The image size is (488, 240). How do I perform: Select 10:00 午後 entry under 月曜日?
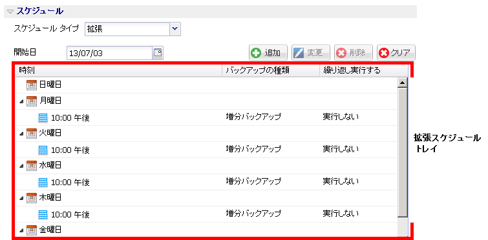(70, 118)
